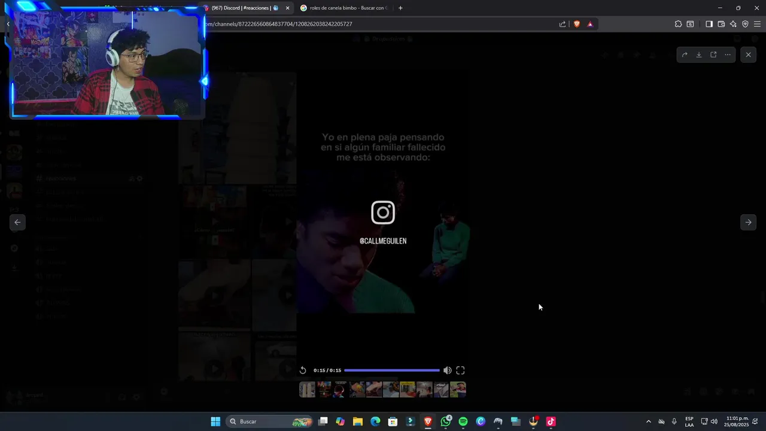Open Microsoft Store from the taskbar
This screenshot has width=766, height=431.
click(393, 421)
